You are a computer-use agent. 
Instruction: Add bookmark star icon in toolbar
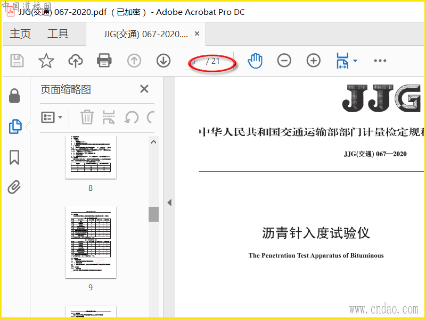46,61
